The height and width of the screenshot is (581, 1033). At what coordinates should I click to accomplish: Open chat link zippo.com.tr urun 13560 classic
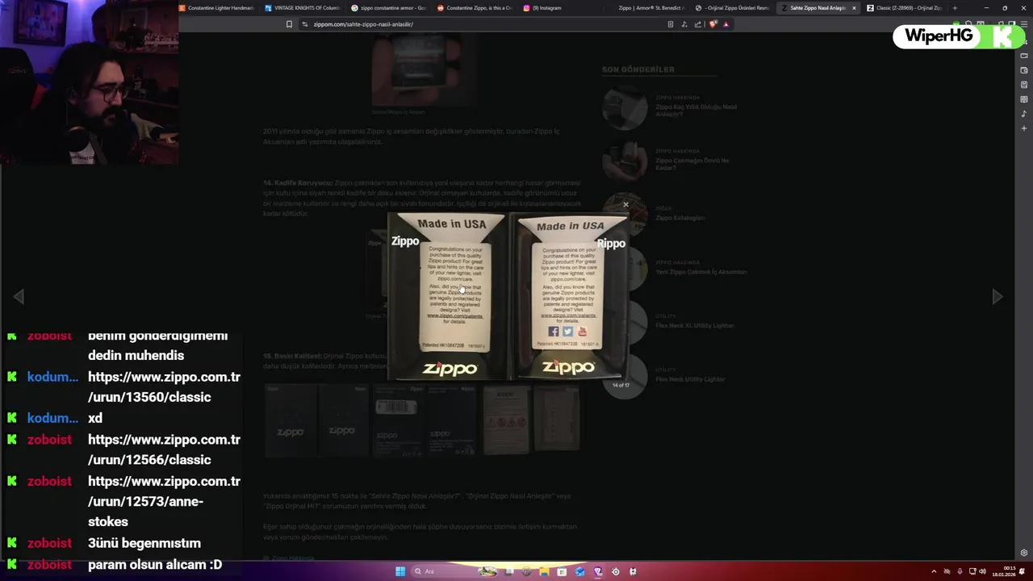pyautogui.click(x=164, y=387)
